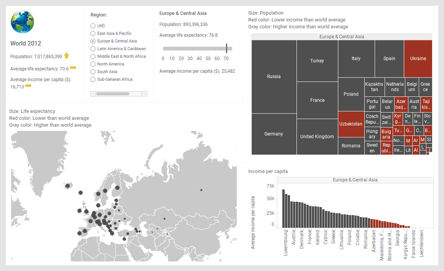Click the life expectancy slider marker
The image size is (444, 271).
pos(226,49)
